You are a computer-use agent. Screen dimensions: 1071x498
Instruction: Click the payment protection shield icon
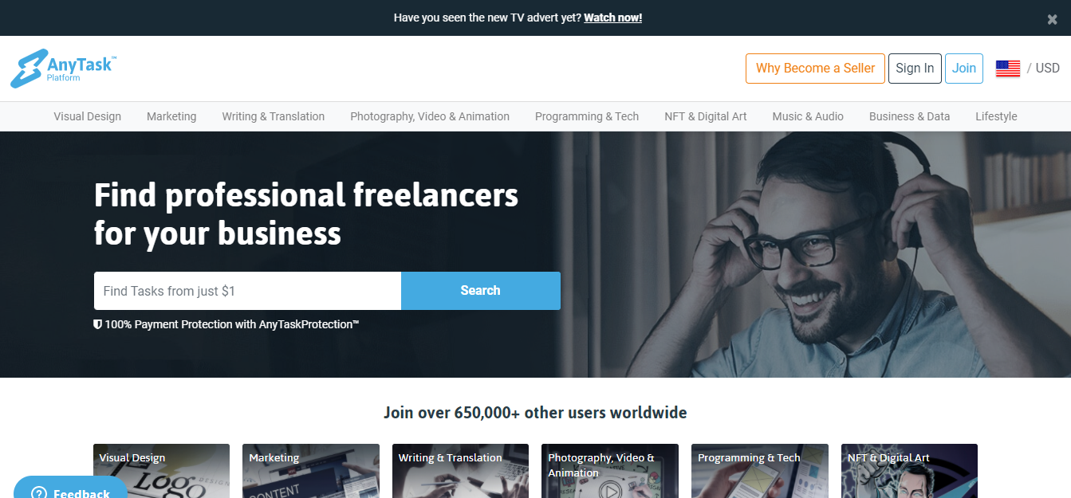98,324
